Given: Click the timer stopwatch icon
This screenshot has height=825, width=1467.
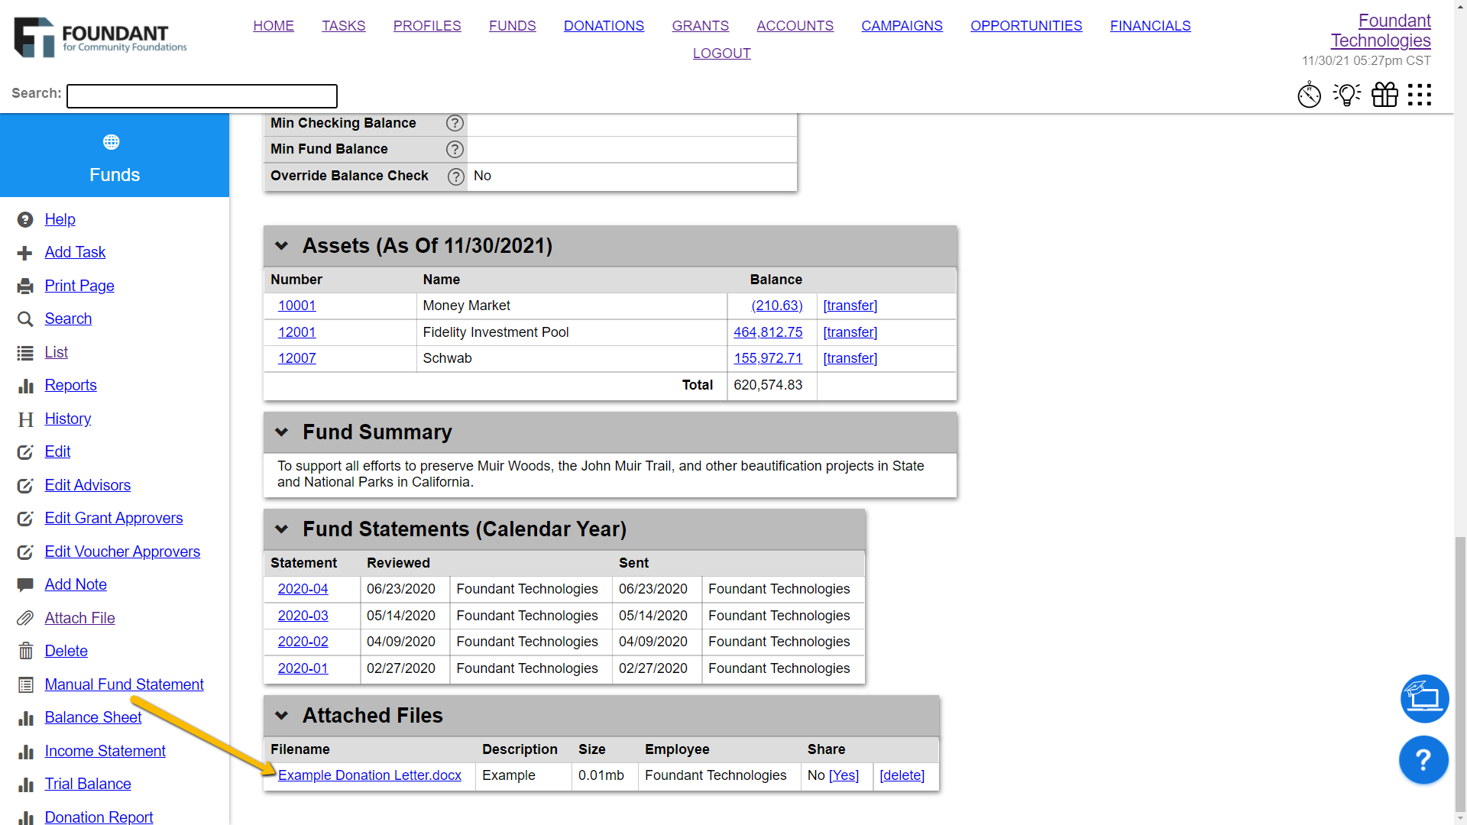Looking at the screenshot, I should (x=1309, y=95).
